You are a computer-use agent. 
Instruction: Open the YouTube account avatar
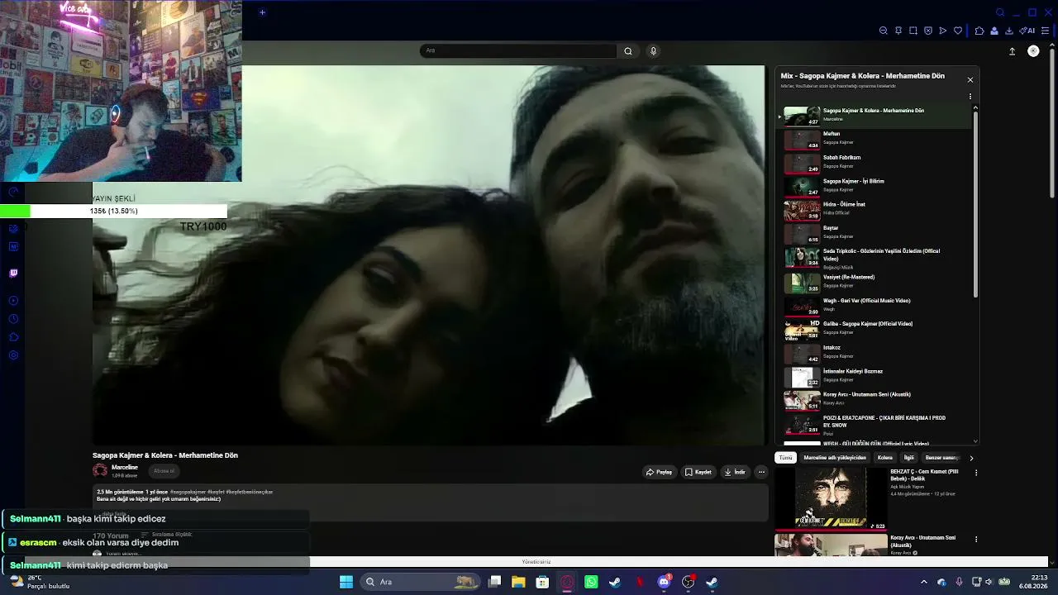pyautogui.click(x=1033, y=51)
